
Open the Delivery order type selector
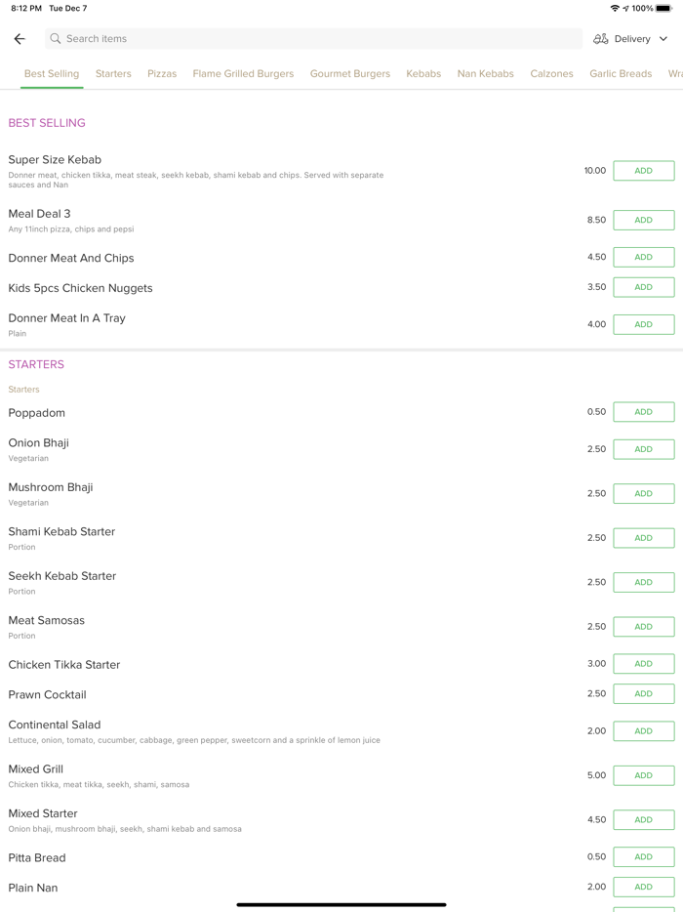point(632,39)
